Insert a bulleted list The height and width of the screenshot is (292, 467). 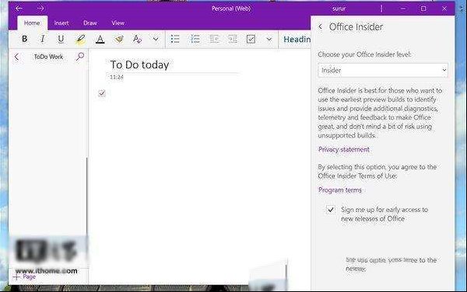tap(175, 39)
